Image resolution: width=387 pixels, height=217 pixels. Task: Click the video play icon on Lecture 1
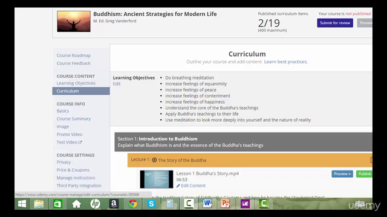click(154, 160)
